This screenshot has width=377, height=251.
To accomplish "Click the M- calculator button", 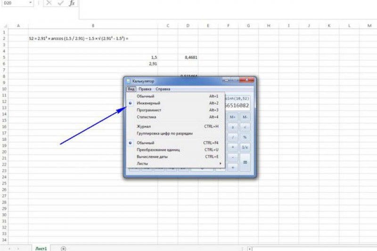I will coord(245,117).
